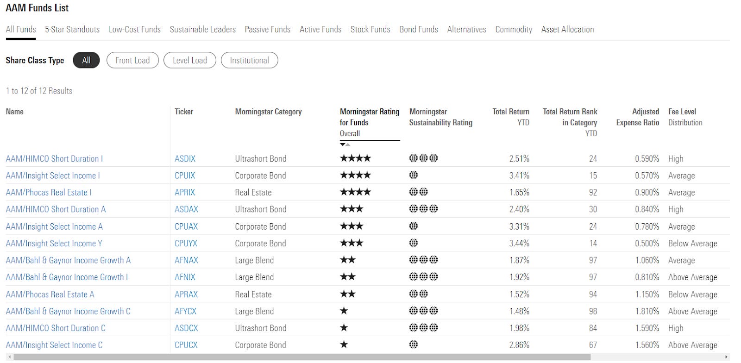Filter by Level Load share class
The height and width of the screenshot is (363, 741).
coord(190,60)
